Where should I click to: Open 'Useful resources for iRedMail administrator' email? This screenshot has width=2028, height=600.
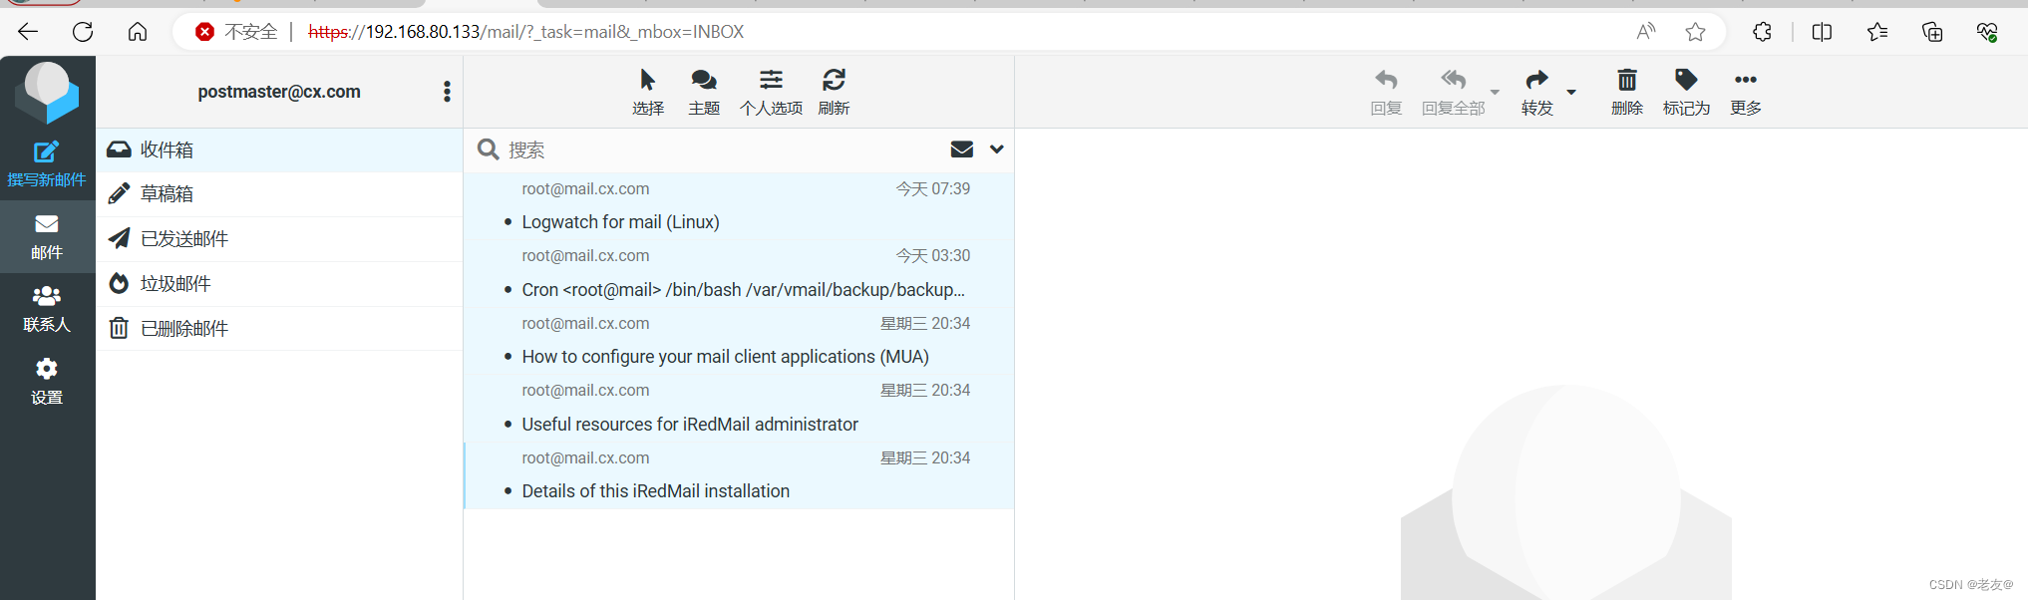pyautogui.click(x=739, y=408)
